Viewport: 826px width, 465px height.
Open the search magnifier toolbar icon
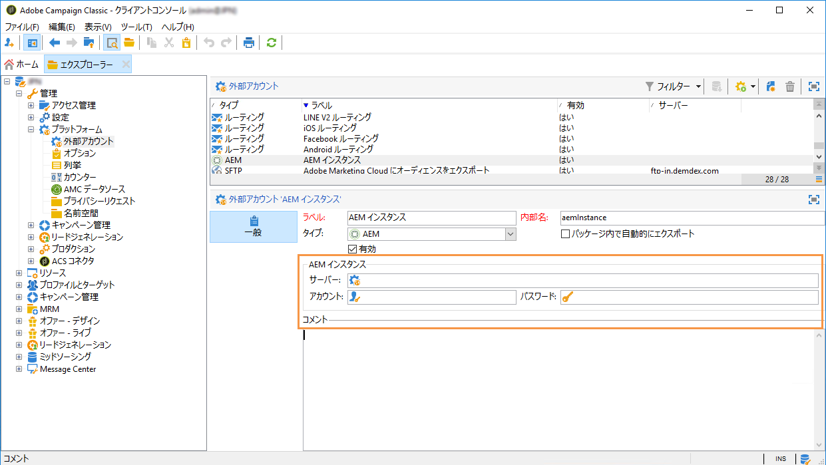point(112,43)
